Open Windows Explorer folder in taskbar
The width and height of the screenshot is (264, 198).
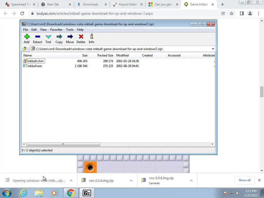click(x=39, y=193)
